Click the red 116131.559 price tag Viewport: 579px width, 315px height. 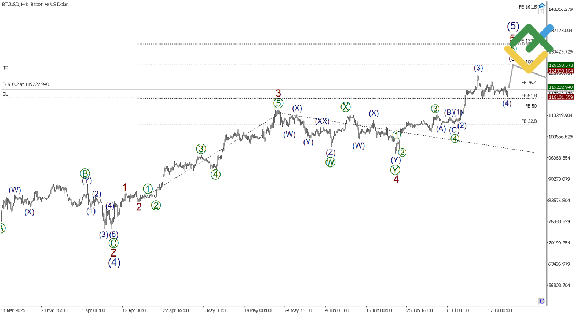click(x=560, y=97)
